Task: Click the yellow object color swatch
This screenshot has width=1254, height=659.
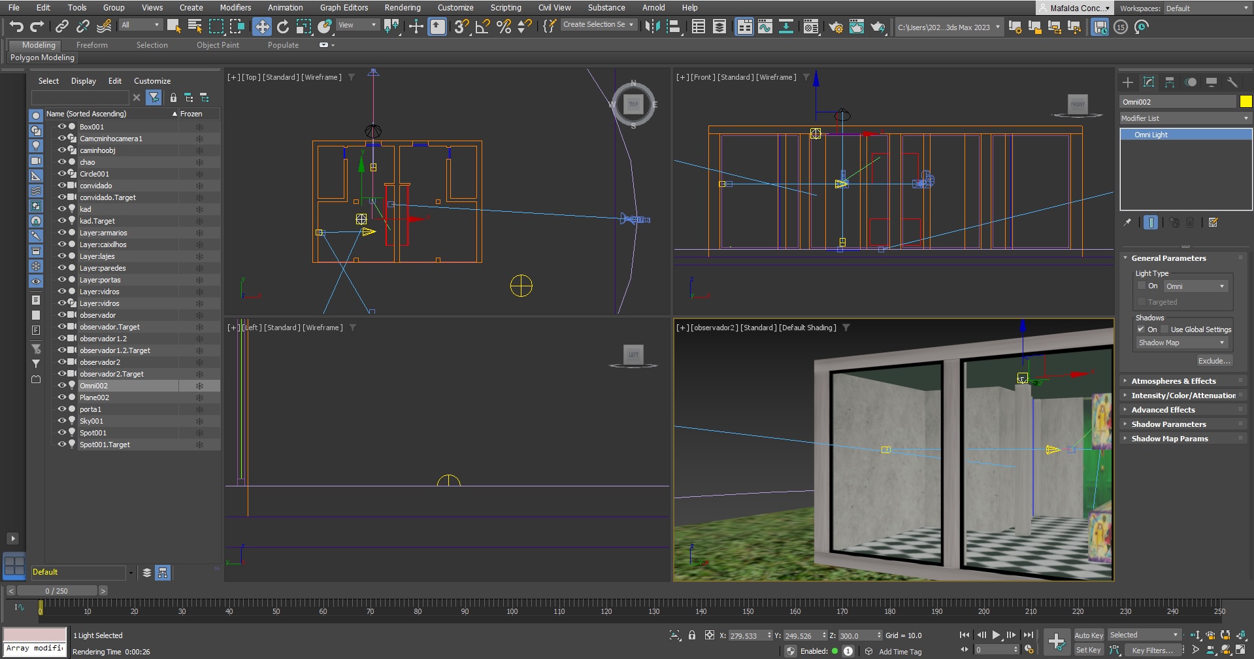Action: 1246,101
